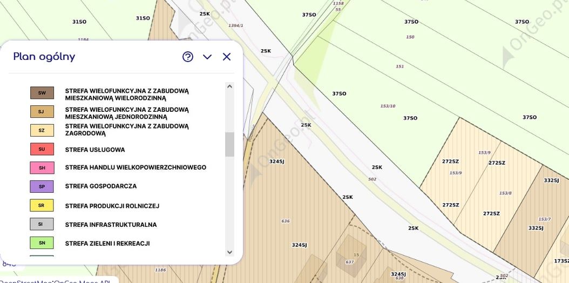Click the SZ light yellow legend swatch

(x=42, y=130)
